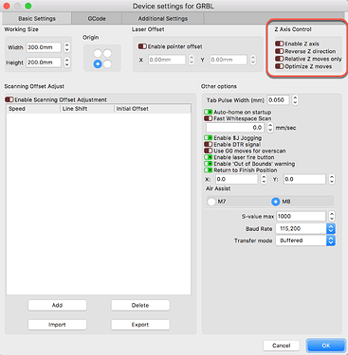Click the Height input field

(x=44, y=62)
